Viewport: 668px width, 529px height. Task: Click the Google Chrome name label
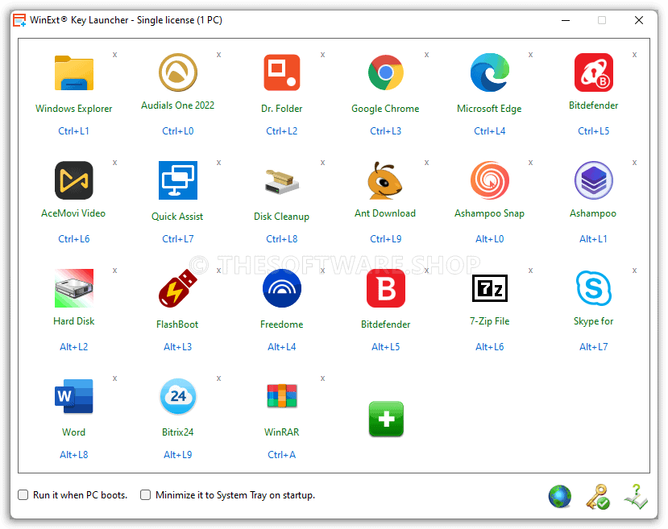(x=385, y=109)
